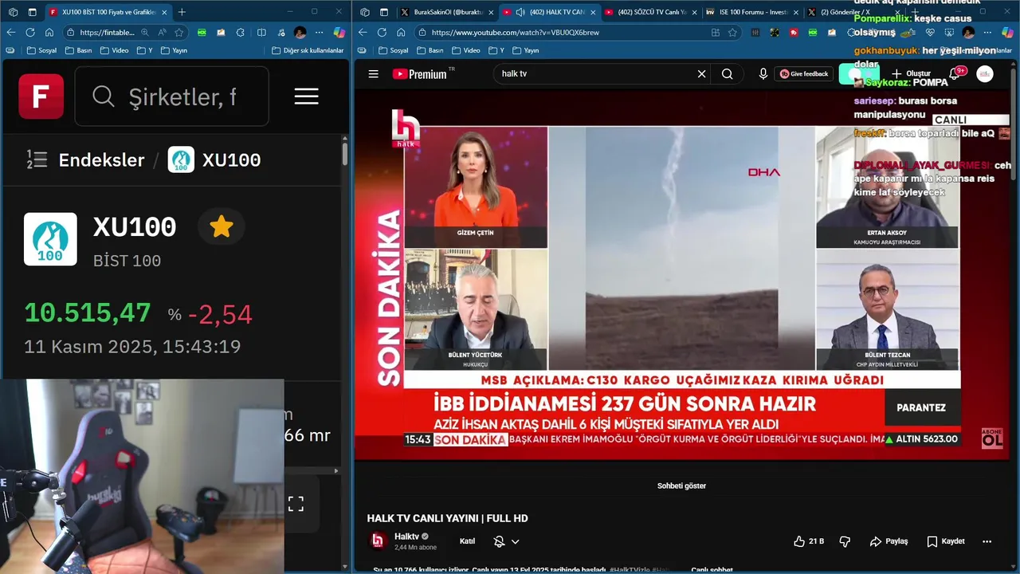Click the Endeksler breadcrumb link
The width and height of the screenshot is (1020, 574).
(x=101, y=159)
